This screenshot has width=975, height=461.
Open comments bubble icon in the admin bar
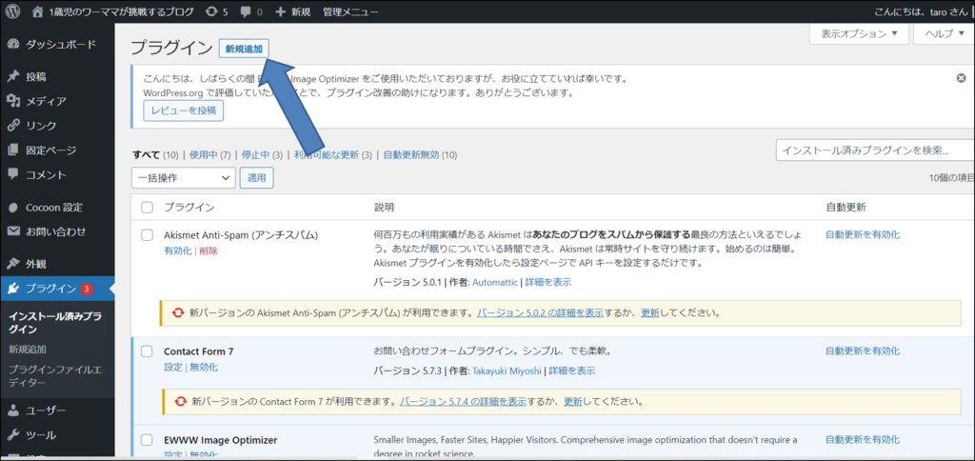(246, 11)
